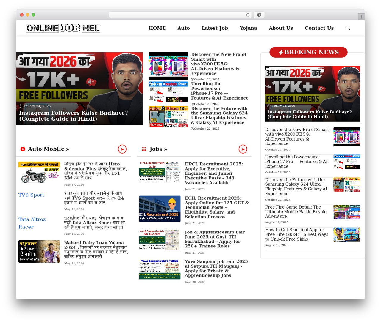Open a new tab with plus button
Screen dimensions: 381x322
361,17
